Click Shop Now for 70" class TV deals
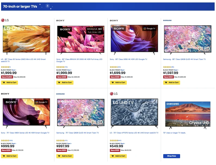 pyautogui.click(x=172, y=156)
